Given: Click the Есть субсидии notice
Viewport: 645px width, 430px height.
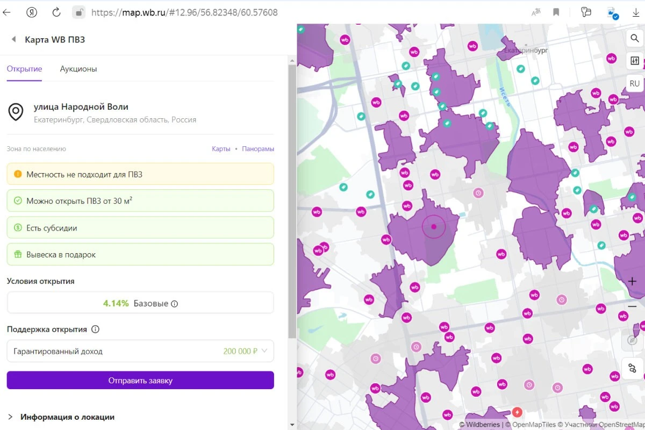Looking at the screenshot, I should point(140,228).
